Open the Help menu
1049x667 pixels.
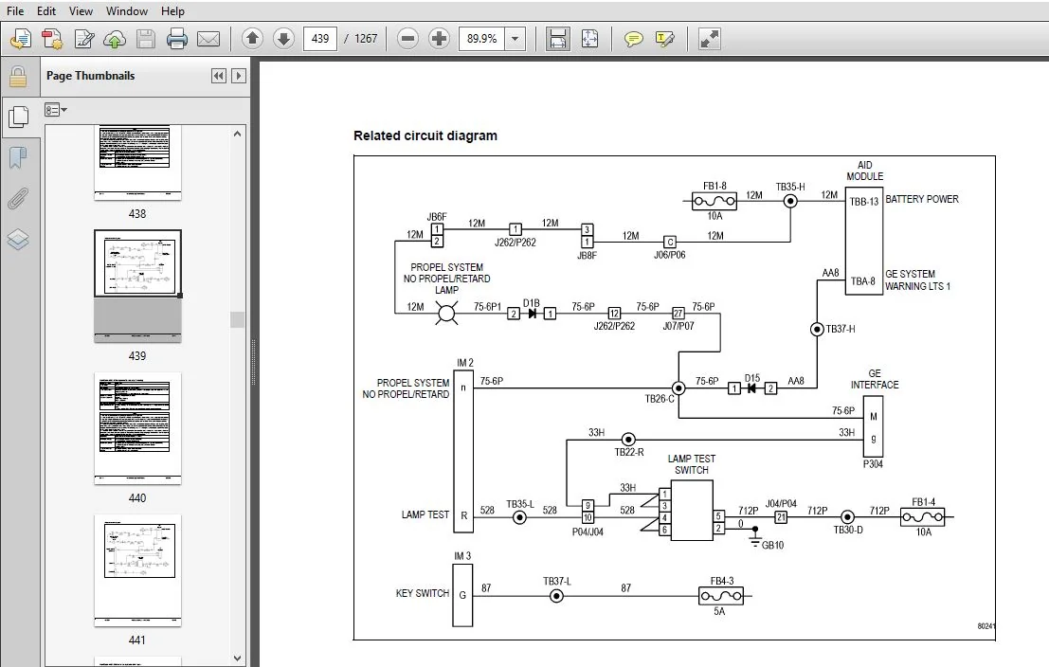pyautogui.click(x=172, y=10)
